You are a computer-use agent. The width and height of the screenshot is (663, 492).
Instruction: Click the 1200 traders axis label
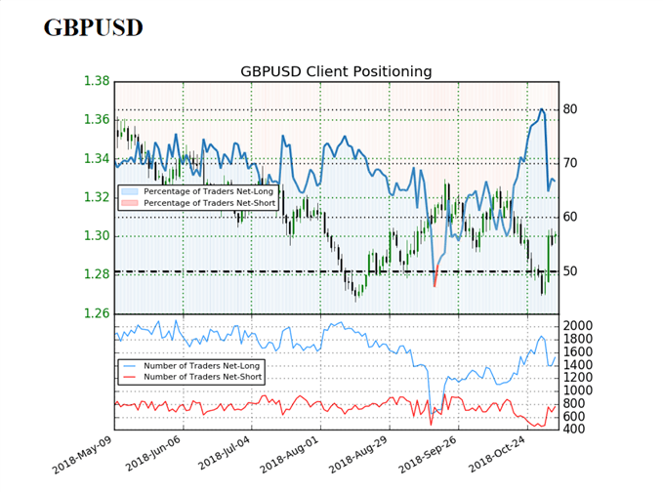tap(578, 378)
